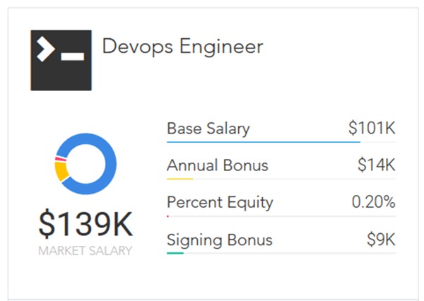Click the Base Salary label
Screen dimensions: 424x301
coord(208,129)
